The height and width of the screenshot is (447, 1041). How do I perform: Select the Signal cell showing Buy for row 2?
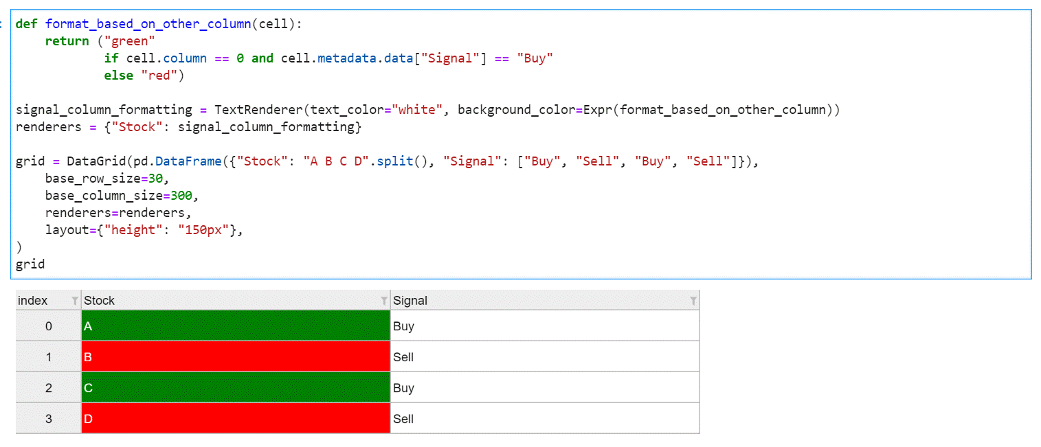click(x=544, y=387)
